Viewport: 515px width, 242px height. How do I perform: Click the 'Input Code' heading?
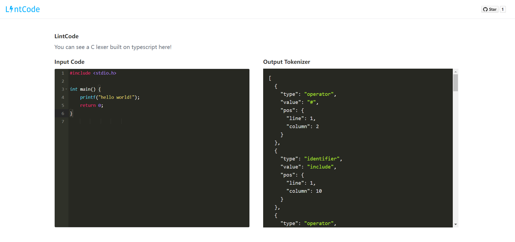click(69, 62)
